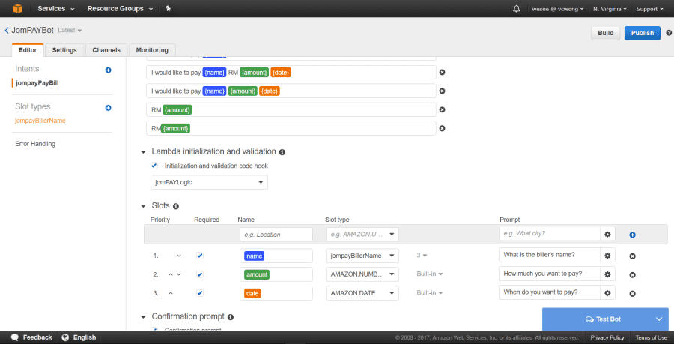The width and height of the screenshot is (674, 344).
Task: Click the globe icon for language
Action: [65, 337]
